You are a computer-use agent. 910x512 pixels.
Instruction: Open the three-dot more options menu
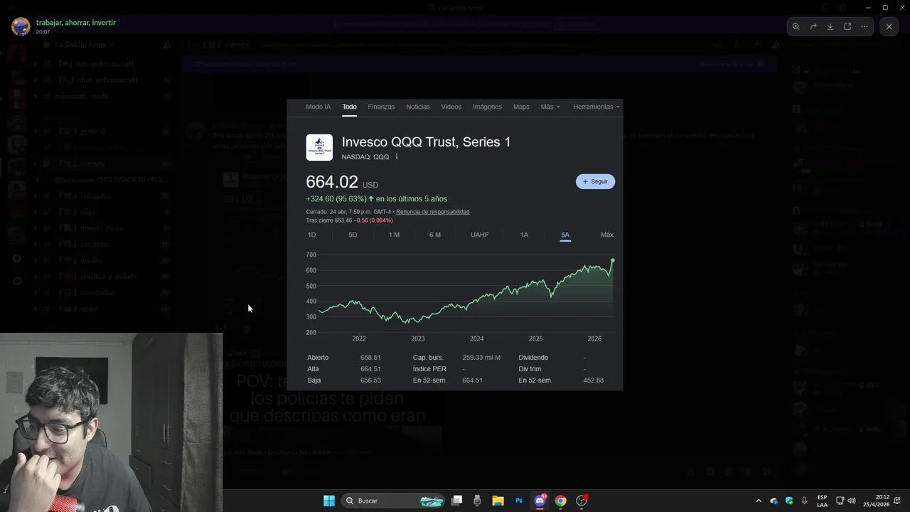(x=864, y=26)
